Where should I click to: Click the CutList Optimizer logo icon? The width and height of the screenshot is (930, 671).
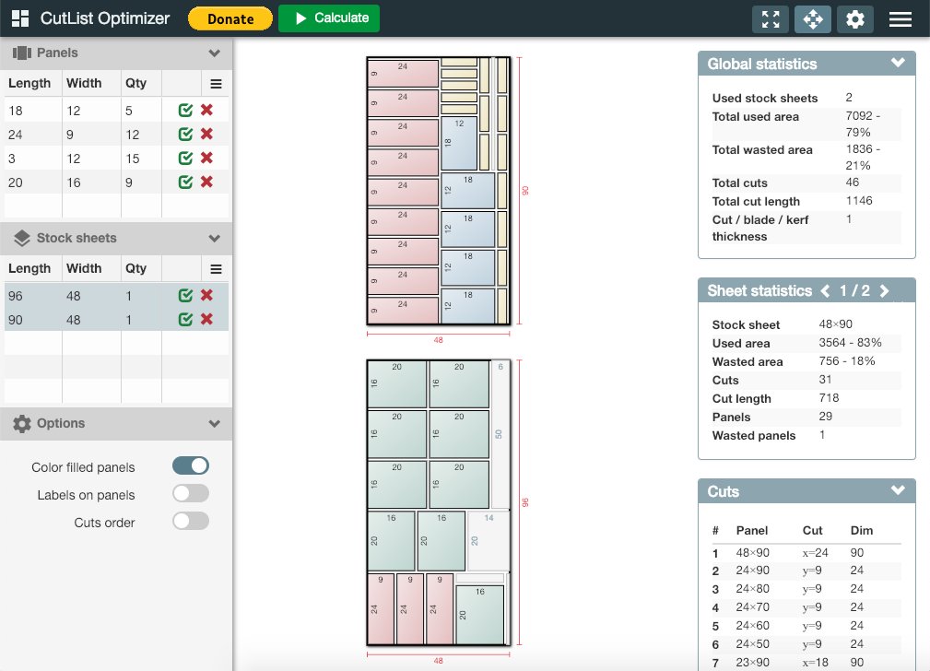pos(20,18)
